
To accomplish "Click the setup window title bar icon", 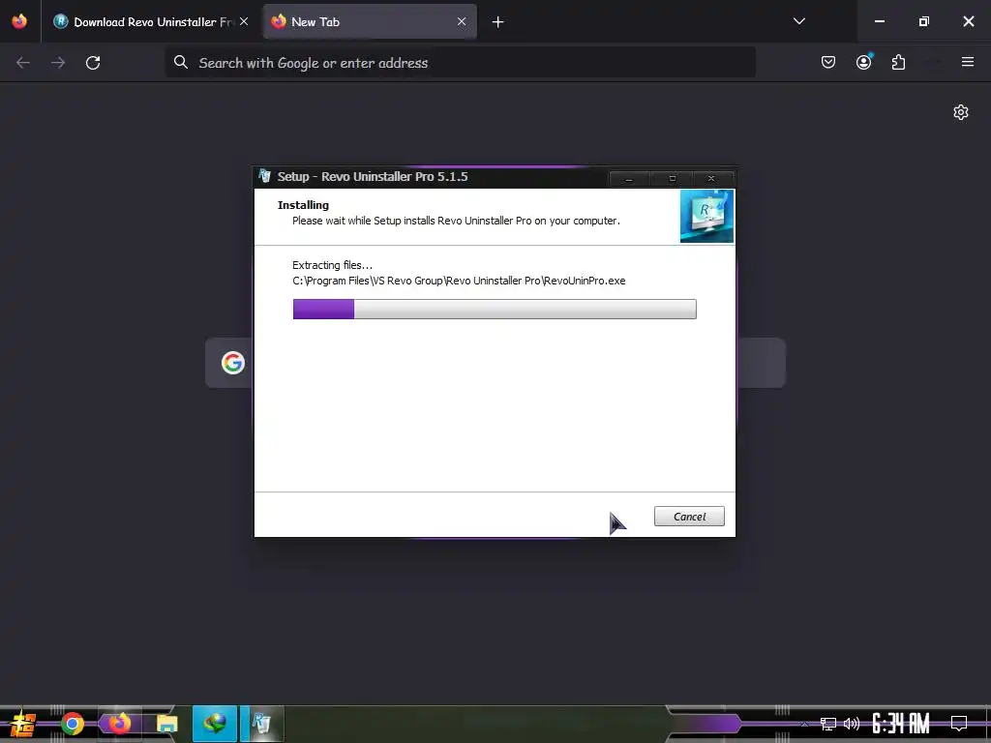I will click(x=265, y=176).
